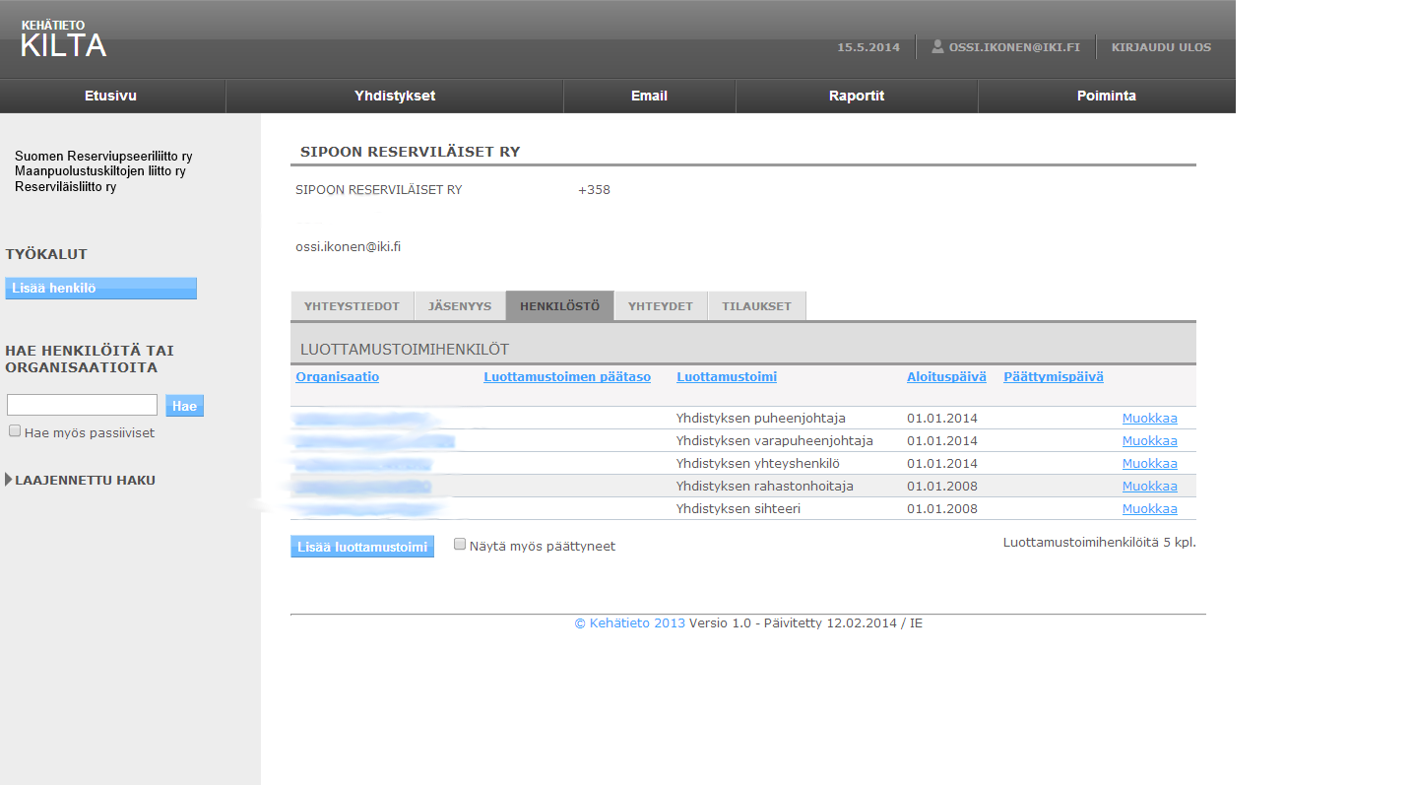Screen dimensions: 1413x785
Task: Click Kirjaudu ulos to log out
Action: click(x=1161, y=47)
